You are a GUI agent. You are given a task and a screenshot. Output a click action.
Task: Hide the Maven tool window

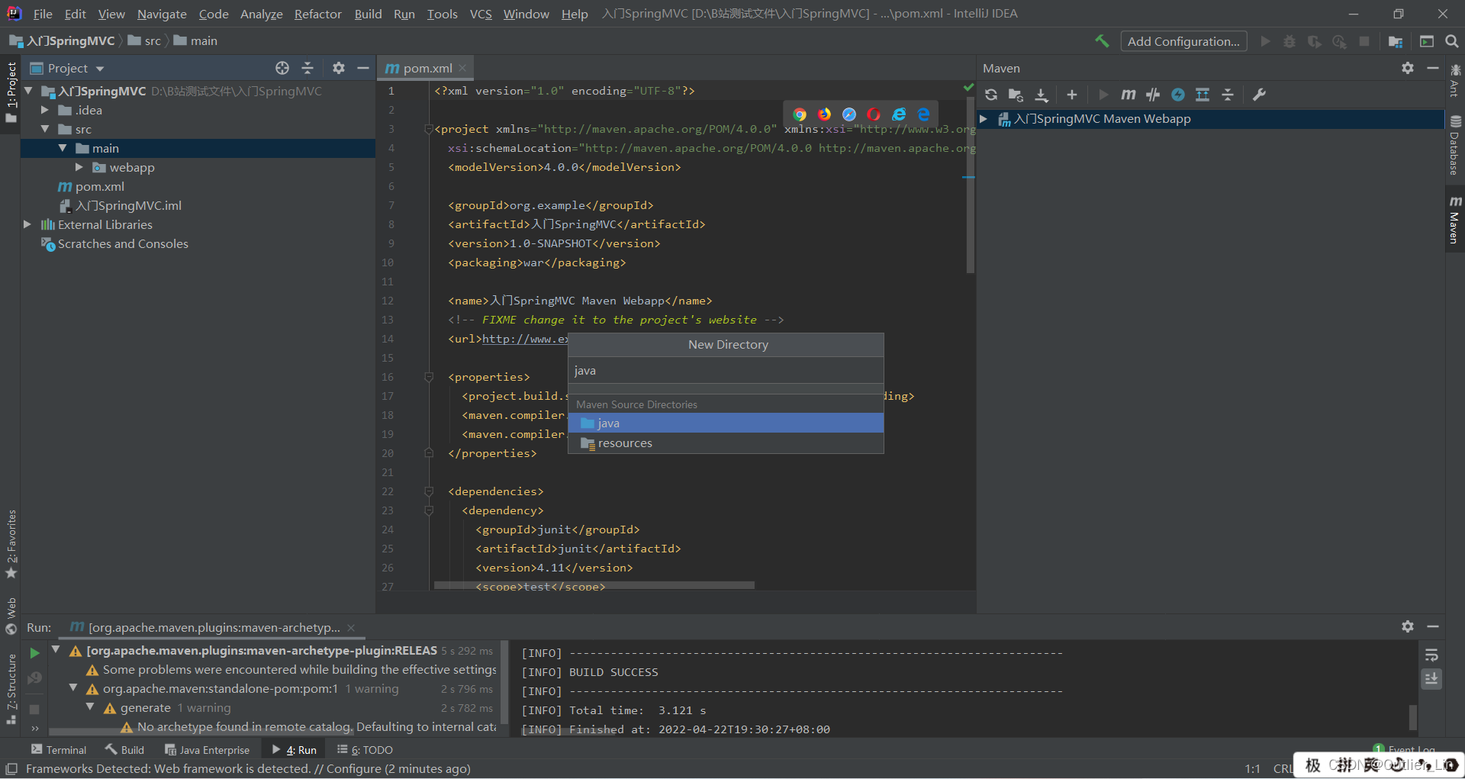[x=1433, y=68]
